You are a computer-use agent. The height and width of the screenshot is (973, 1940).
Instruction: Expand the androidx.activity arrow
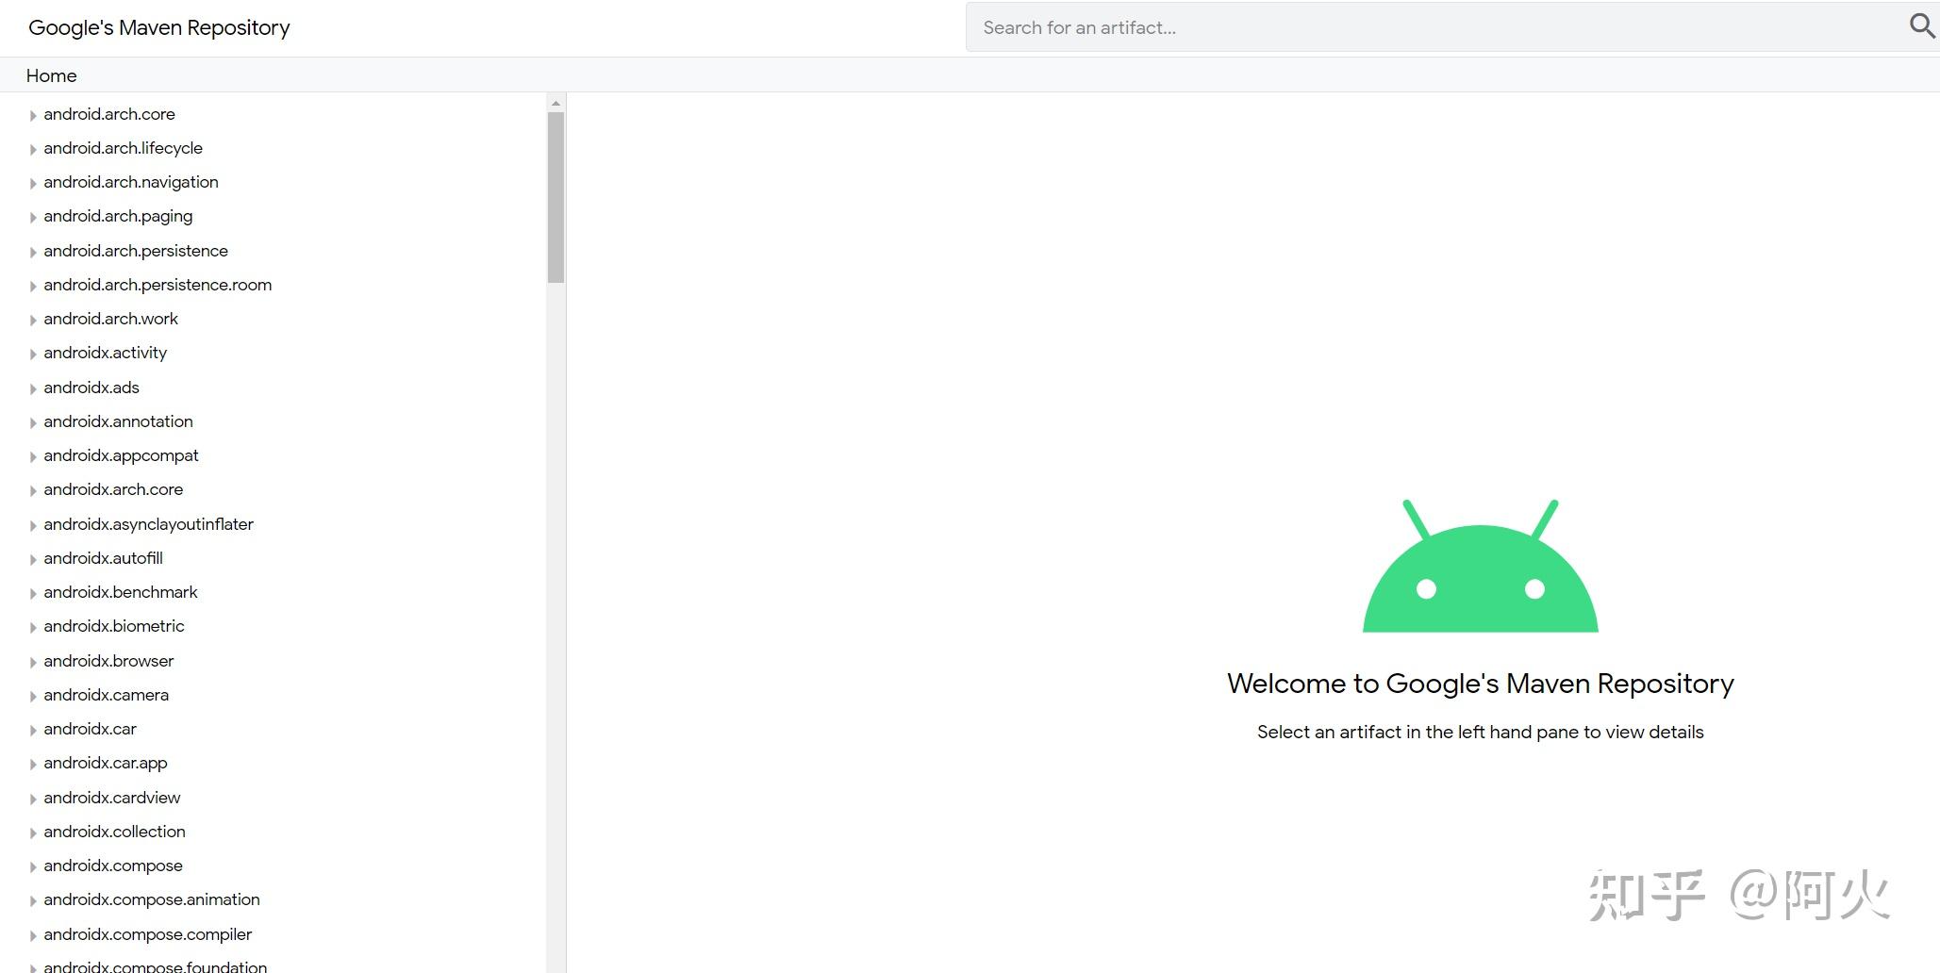click(x=33, y=354)
